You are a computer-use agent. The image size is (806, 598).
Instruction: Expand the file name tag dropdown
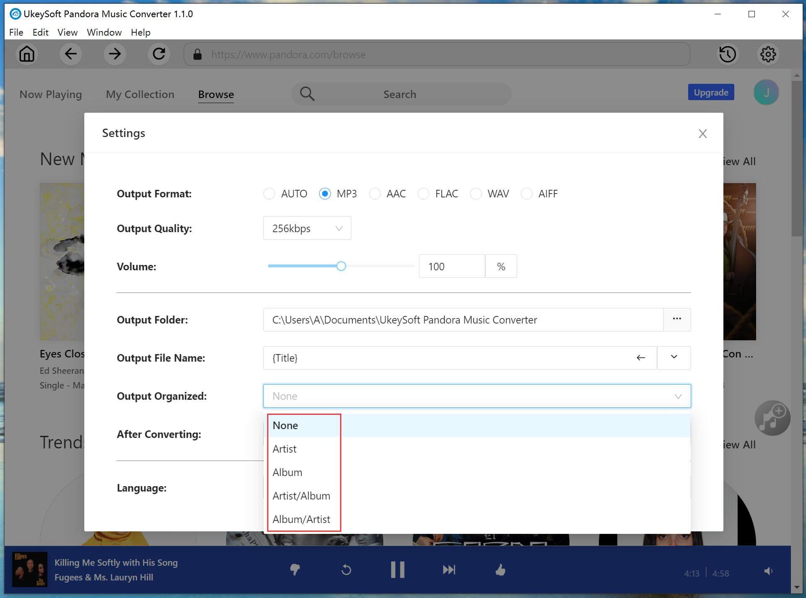[674, 357]
